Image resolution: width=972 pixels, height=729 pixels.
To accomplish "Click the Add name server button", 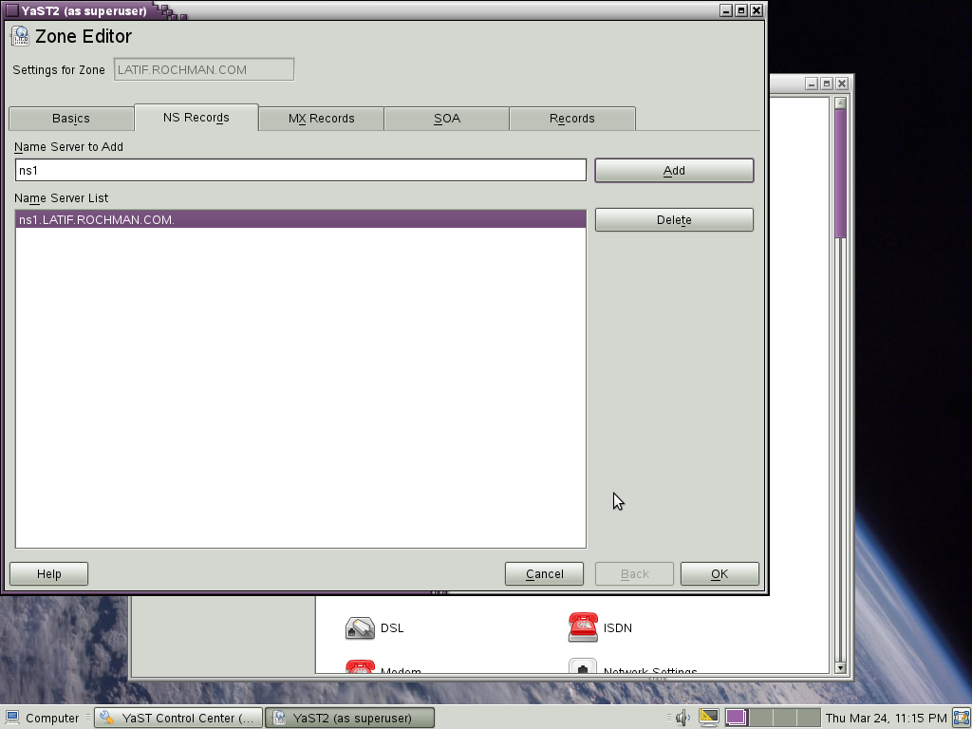I will 674,171.
